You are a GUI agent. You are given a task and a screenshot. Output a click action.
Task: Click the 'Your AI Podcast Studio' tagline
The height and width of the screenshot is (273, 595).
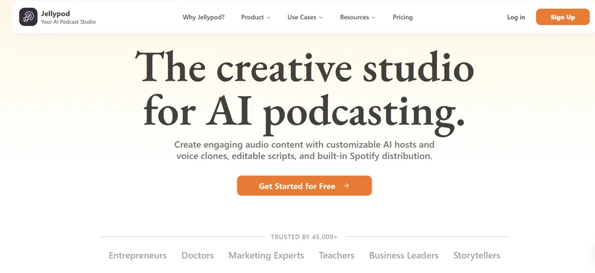(68, 22)
